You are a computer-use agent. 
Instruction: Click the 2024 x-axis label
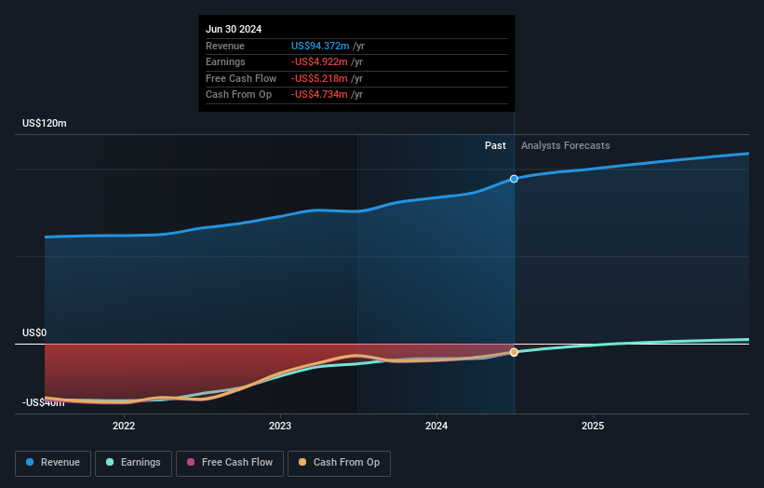436,426
